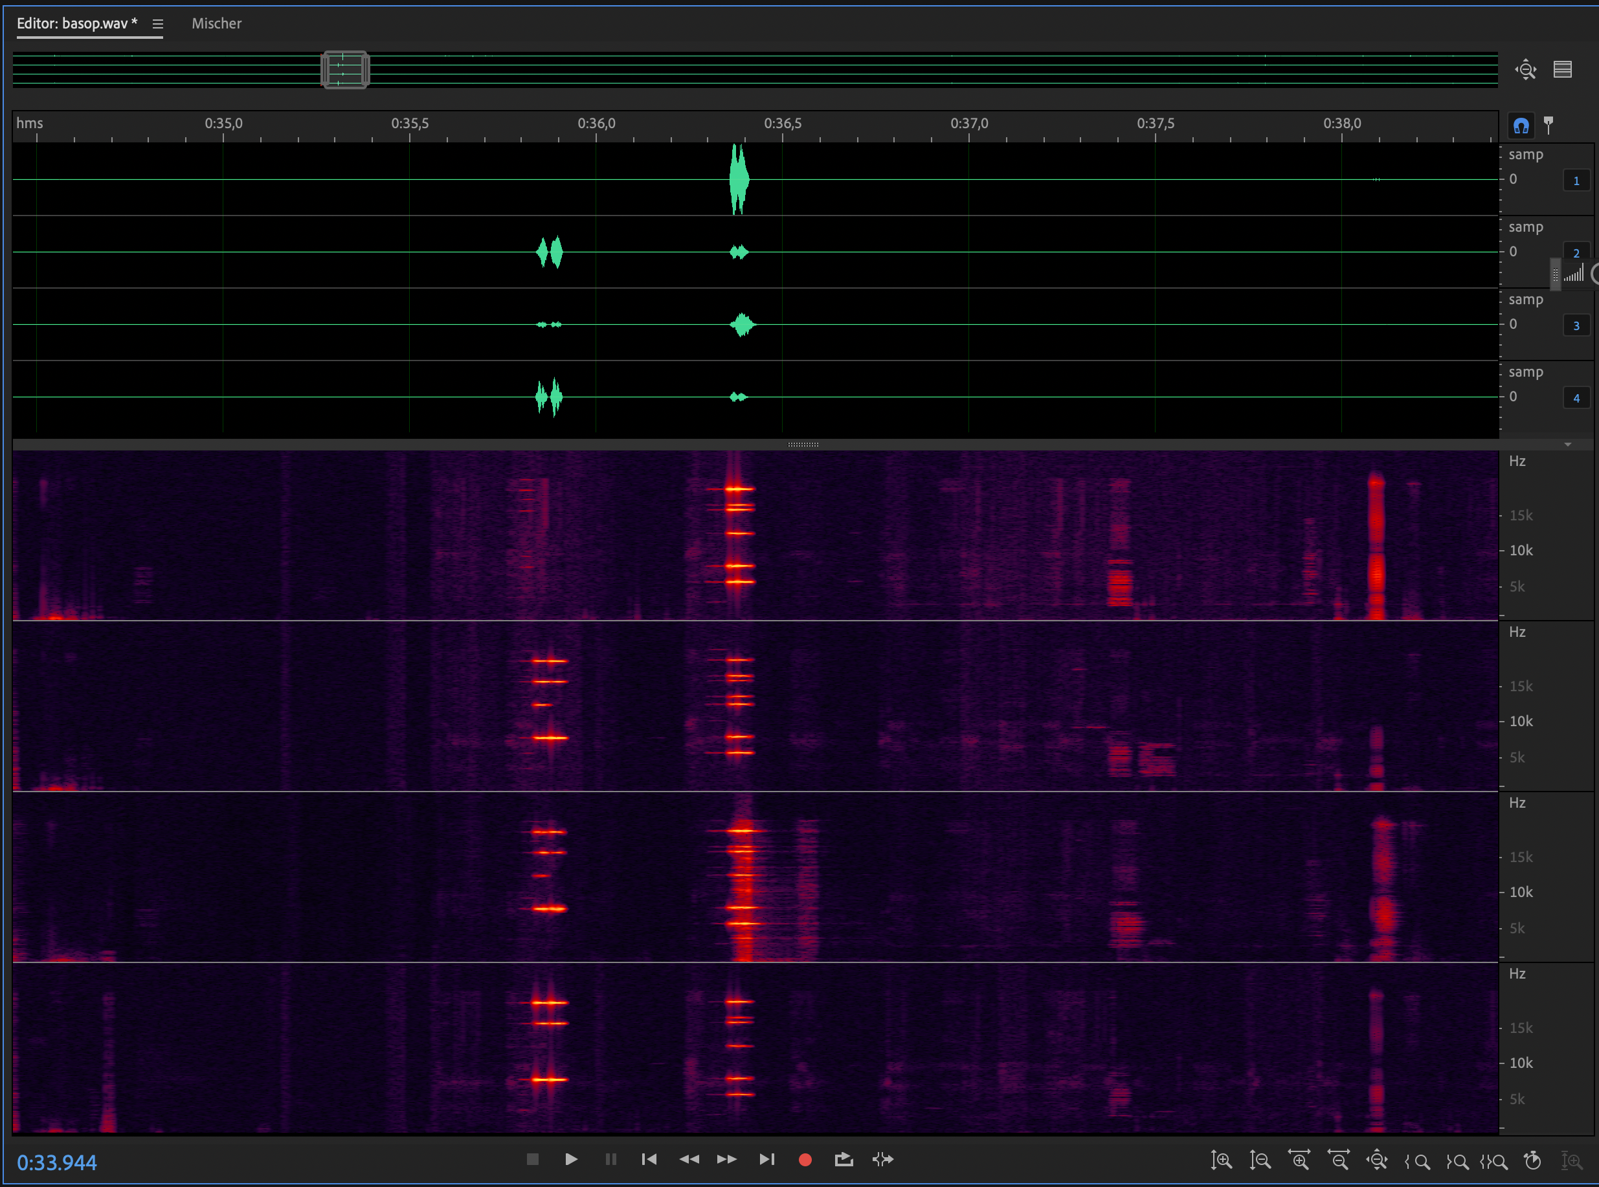
Task: Toggle channel 4 enable button
Action: click(1576, 397)
